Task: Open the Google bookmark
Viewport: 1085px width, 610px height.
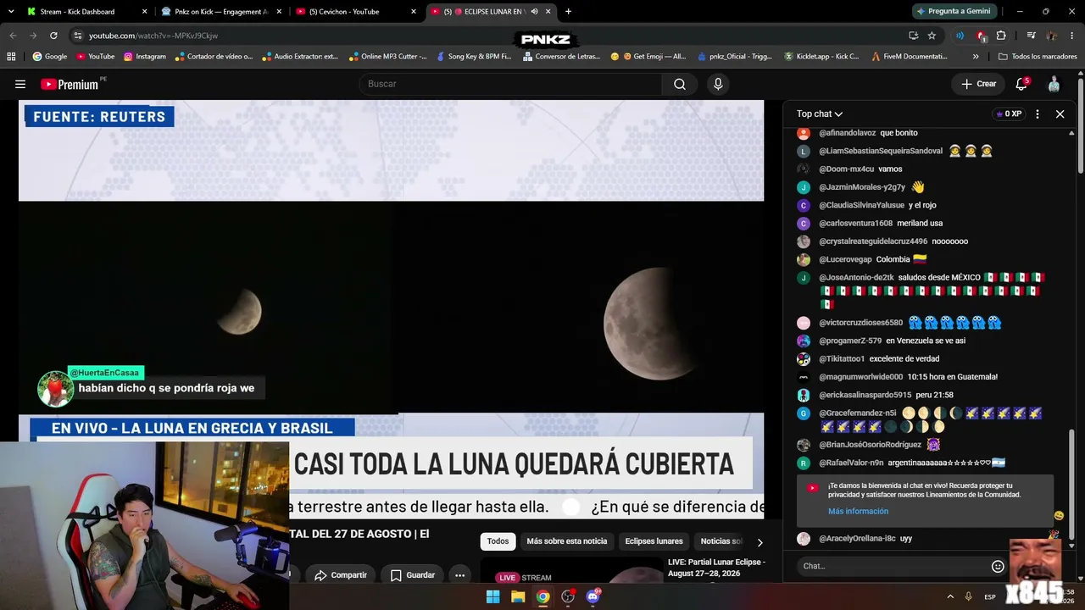Action: [x=49, y=57]
